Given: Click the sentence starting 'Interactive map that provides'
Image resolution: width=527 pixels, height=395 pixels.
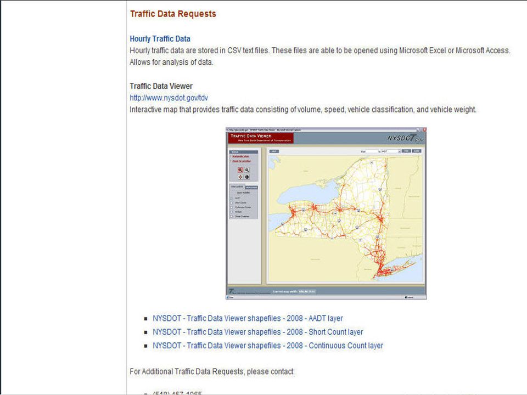Looking at the screenshot, I should (x=303, y=110).
